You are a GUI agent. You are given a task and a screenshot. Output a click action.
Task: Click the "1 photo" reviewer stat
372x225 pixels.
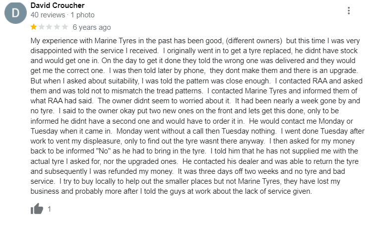pos(82,15)
